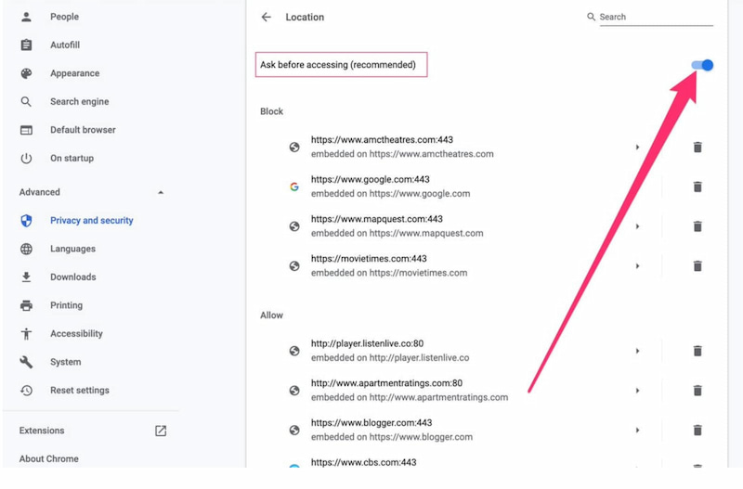Toggle Ask before accessing switch
This screenshot has height=489, width=743.
coord(702,65)
